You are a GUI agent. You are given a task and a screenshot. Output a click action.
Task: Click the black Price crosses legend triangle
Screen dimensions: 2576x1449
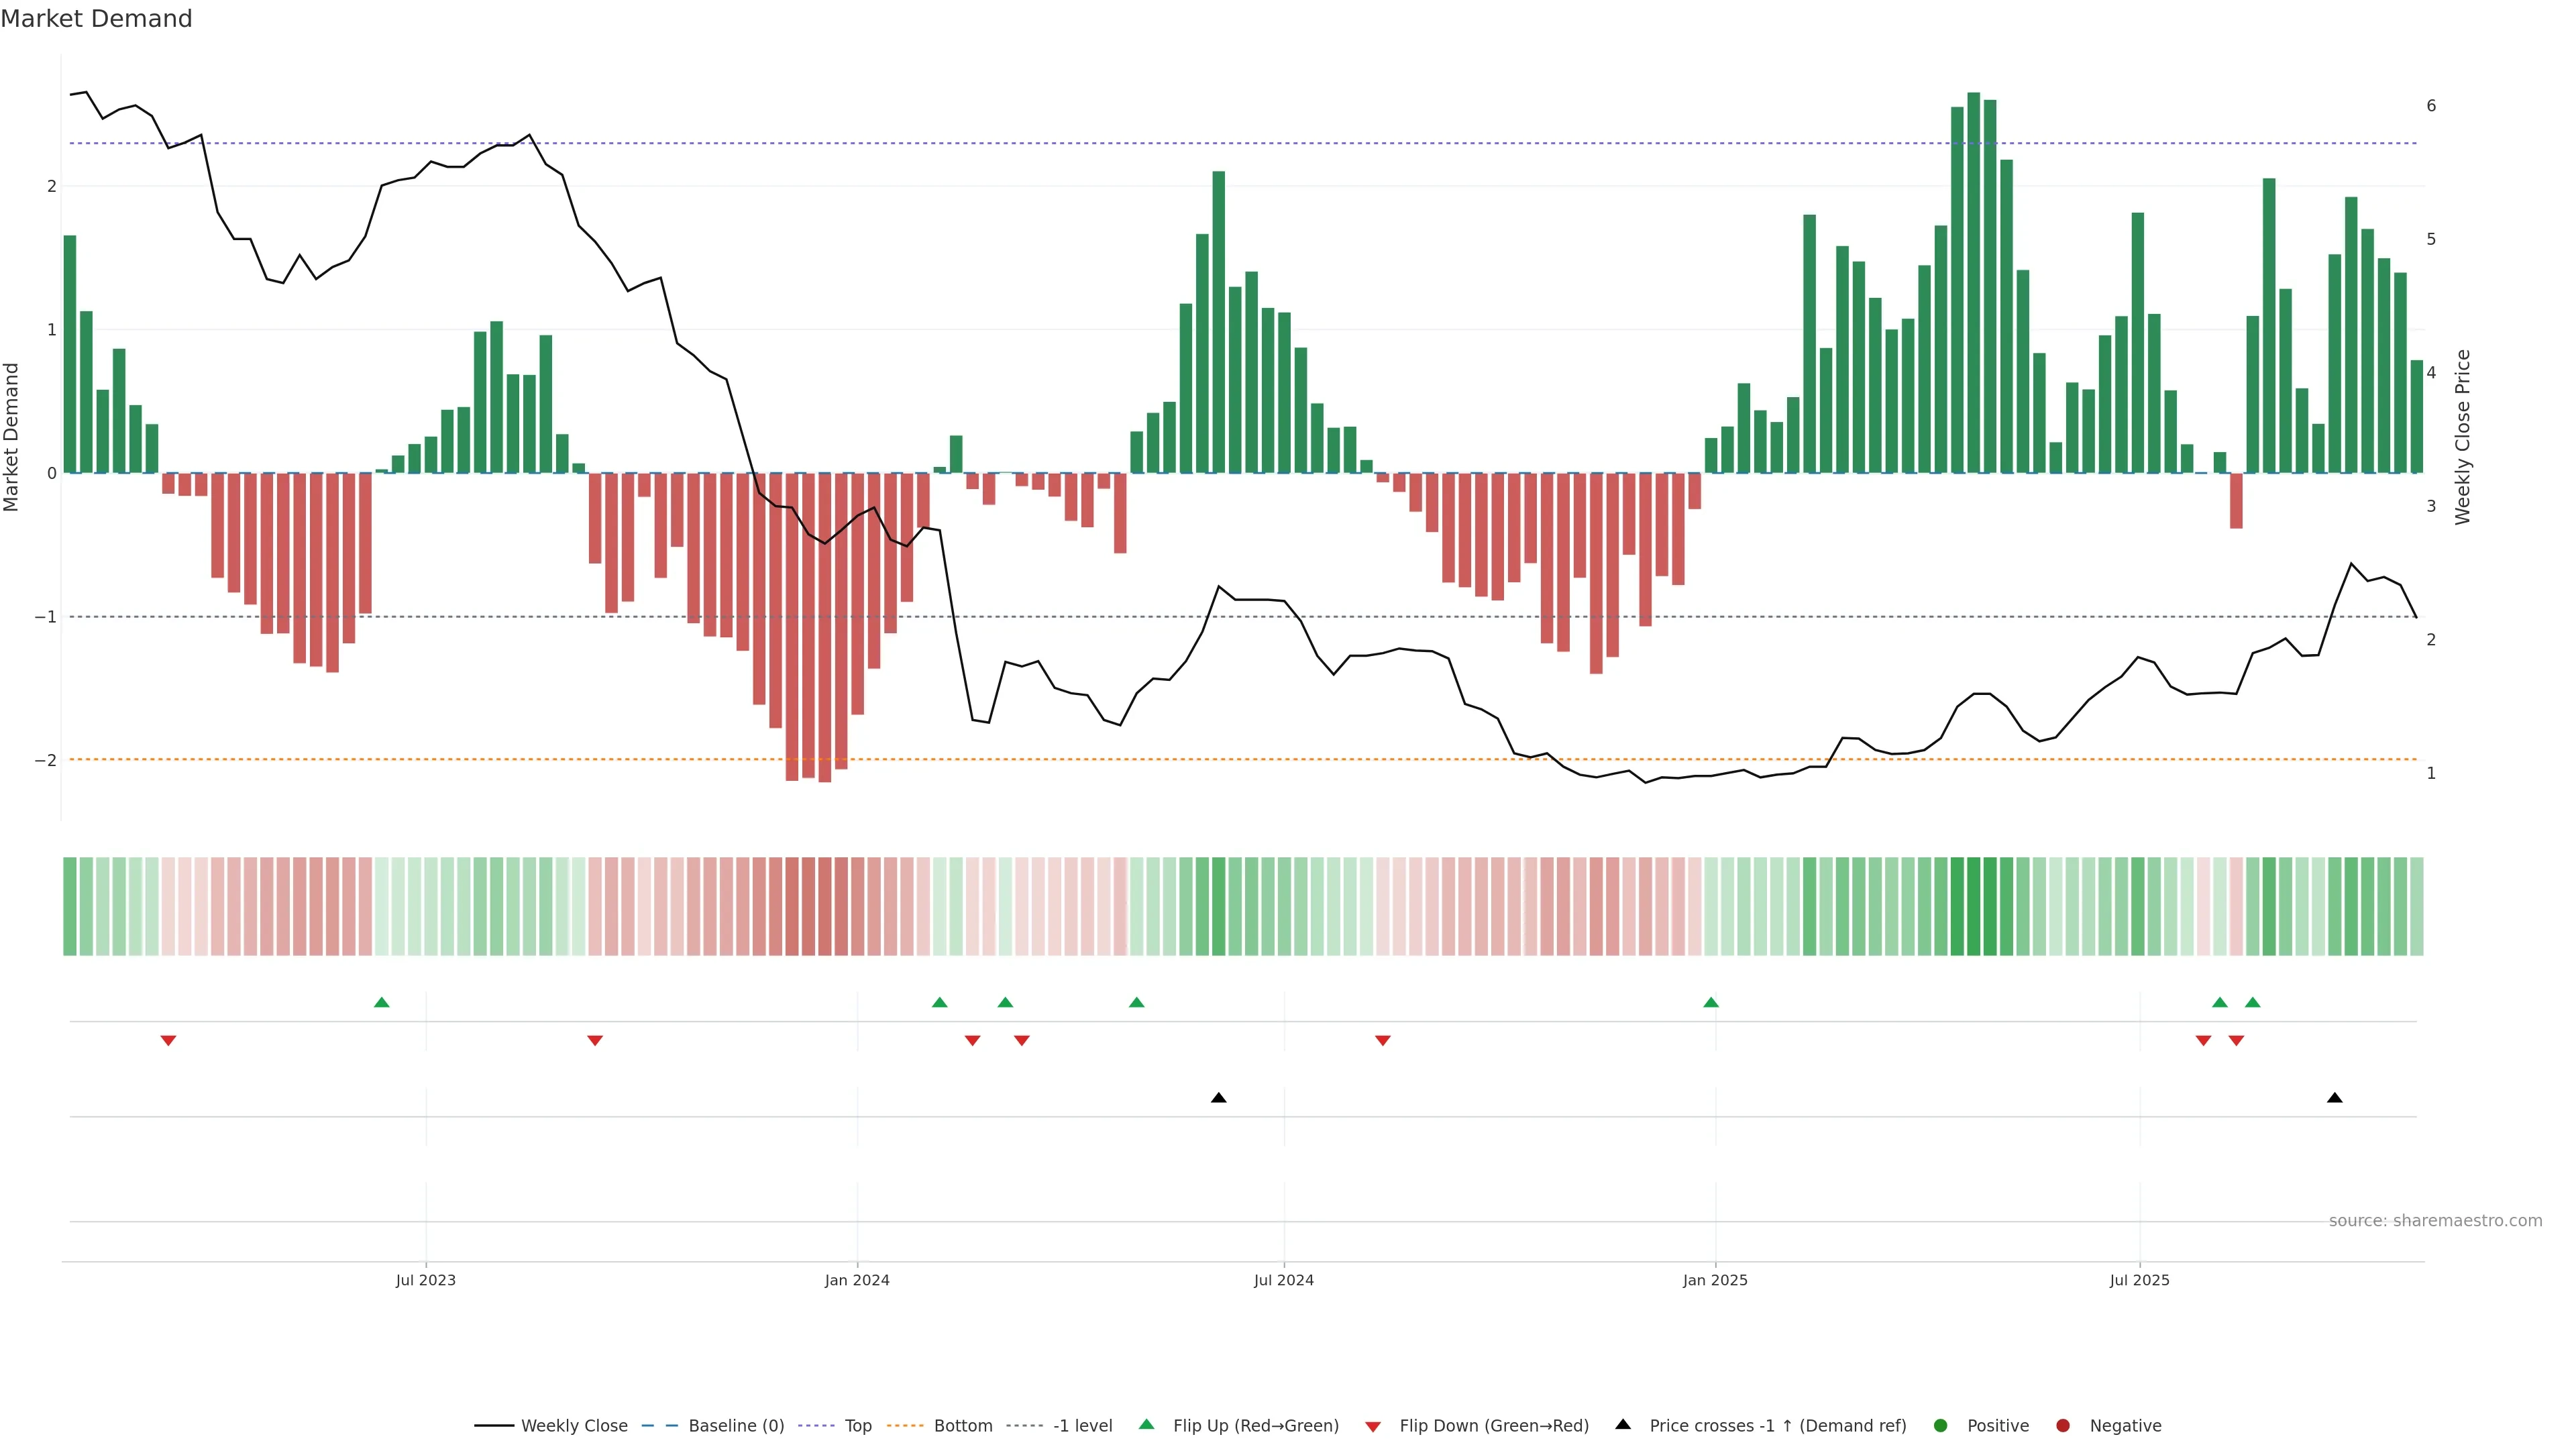click(1623, 1425)
